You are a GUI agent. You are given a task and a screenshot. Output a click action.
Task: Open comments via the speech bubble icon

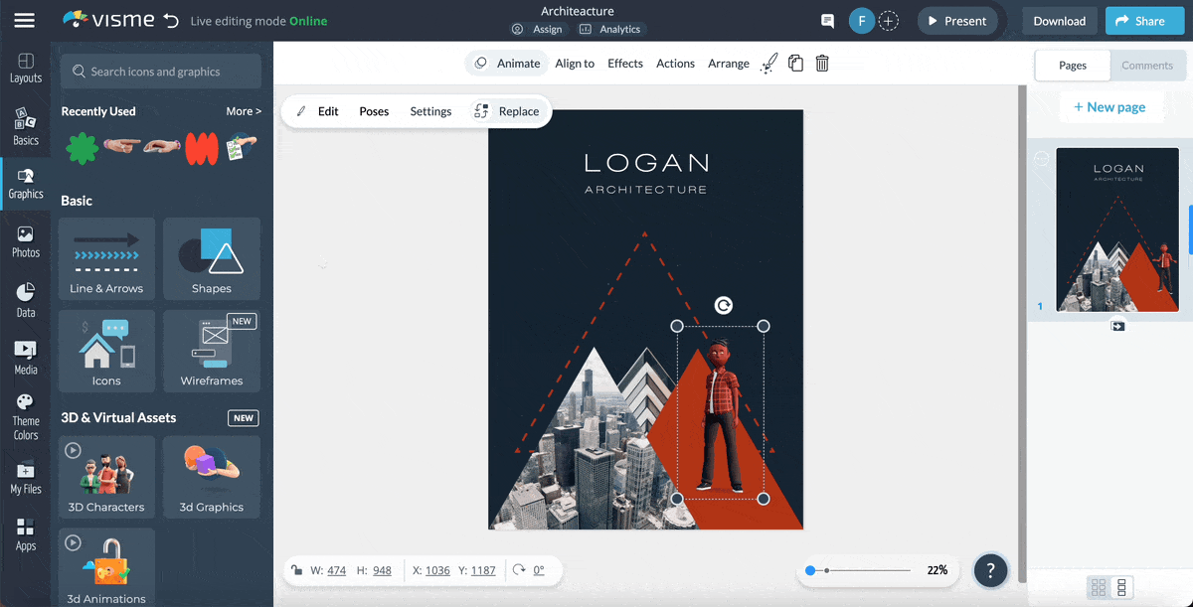(826, 20)
